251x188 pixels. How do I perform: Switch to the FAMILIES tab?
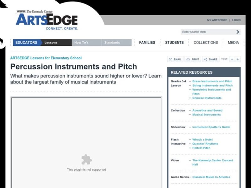point(147,42)
